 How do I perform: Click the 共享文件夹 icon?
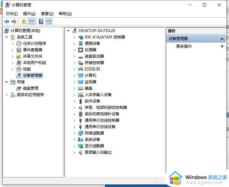coord(19,56)
